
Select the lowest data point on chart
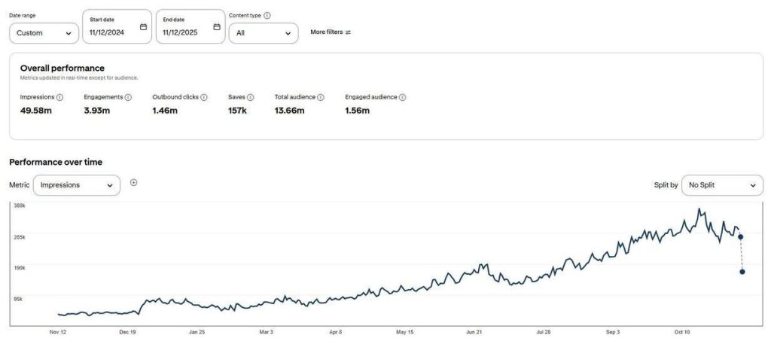[x=742, y=272]
